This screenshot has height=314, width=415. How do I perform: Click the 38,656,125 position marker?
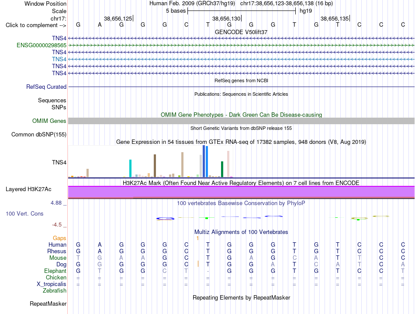118,18
